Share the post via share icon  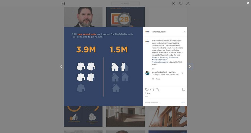[157, 90]
